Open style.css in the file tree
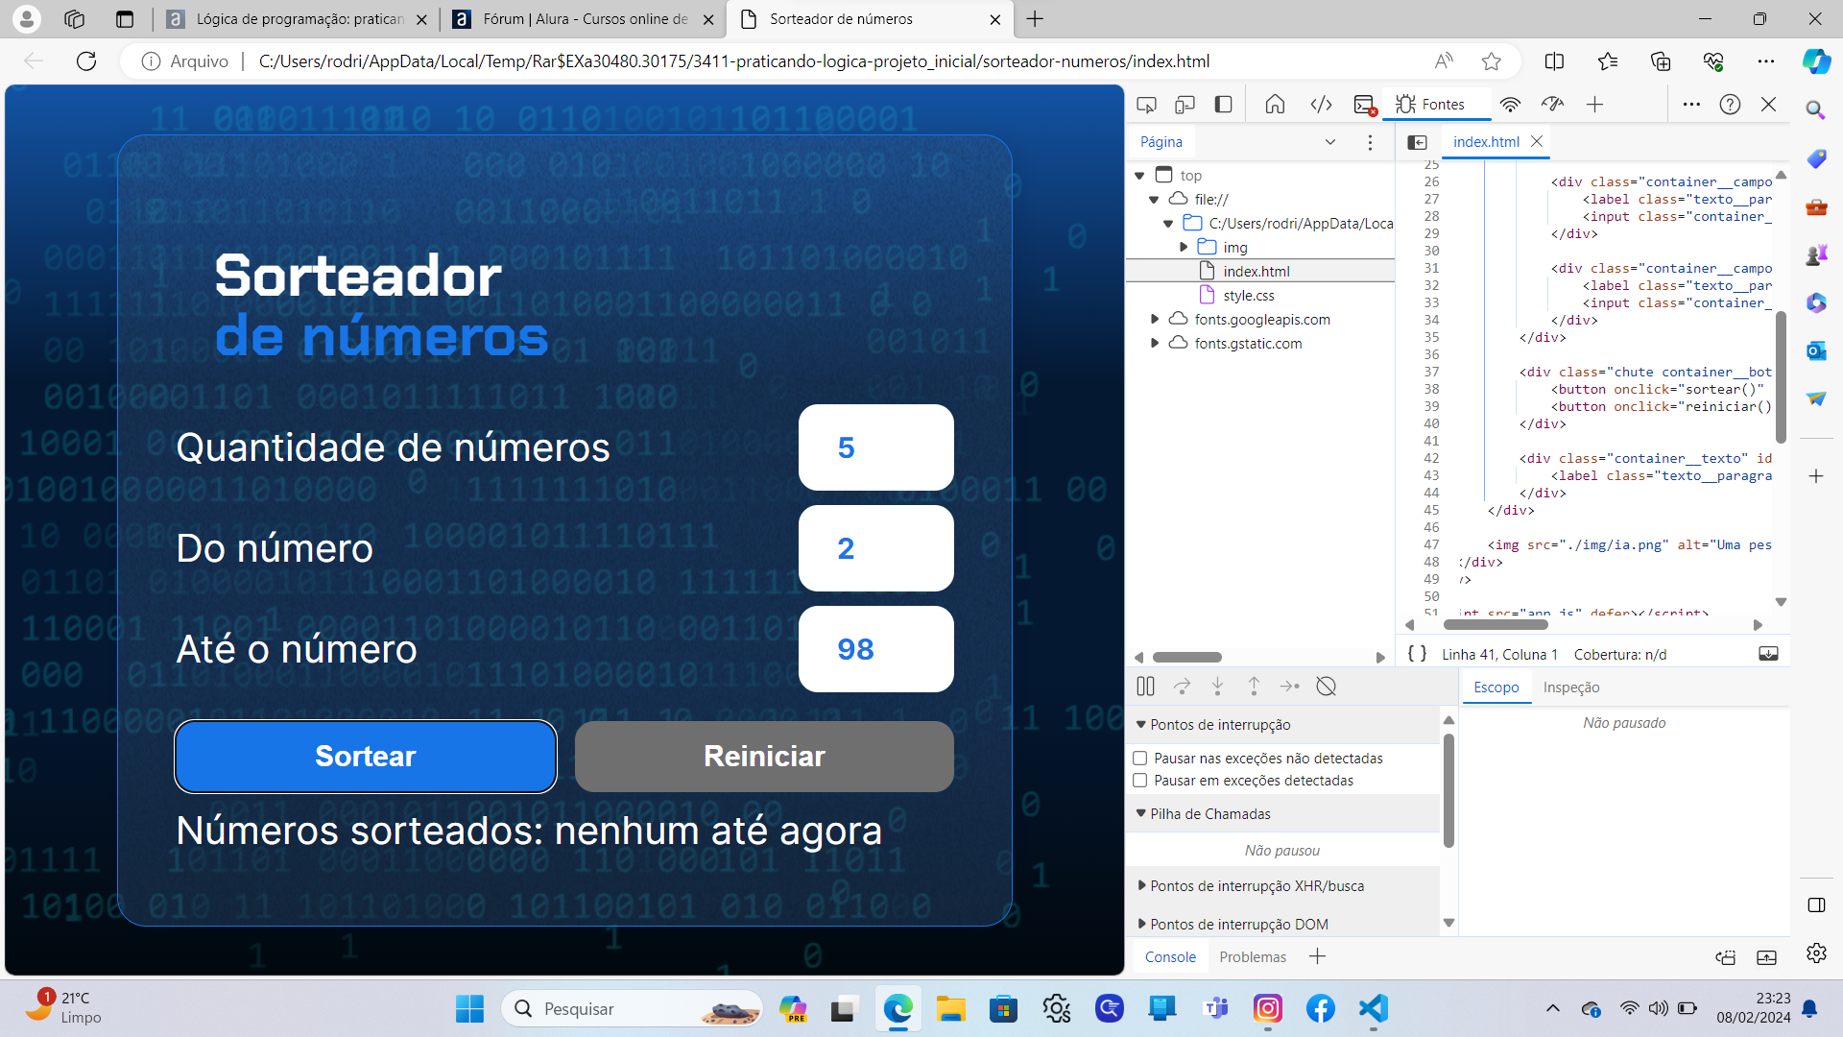Image resolution: width=1843 pixels, height=1037 pixels. point(1248,296)
